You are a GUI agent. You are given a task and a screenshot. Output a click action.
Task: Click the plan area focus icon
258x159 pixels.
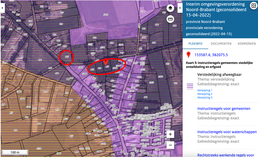tap(254, 6)
